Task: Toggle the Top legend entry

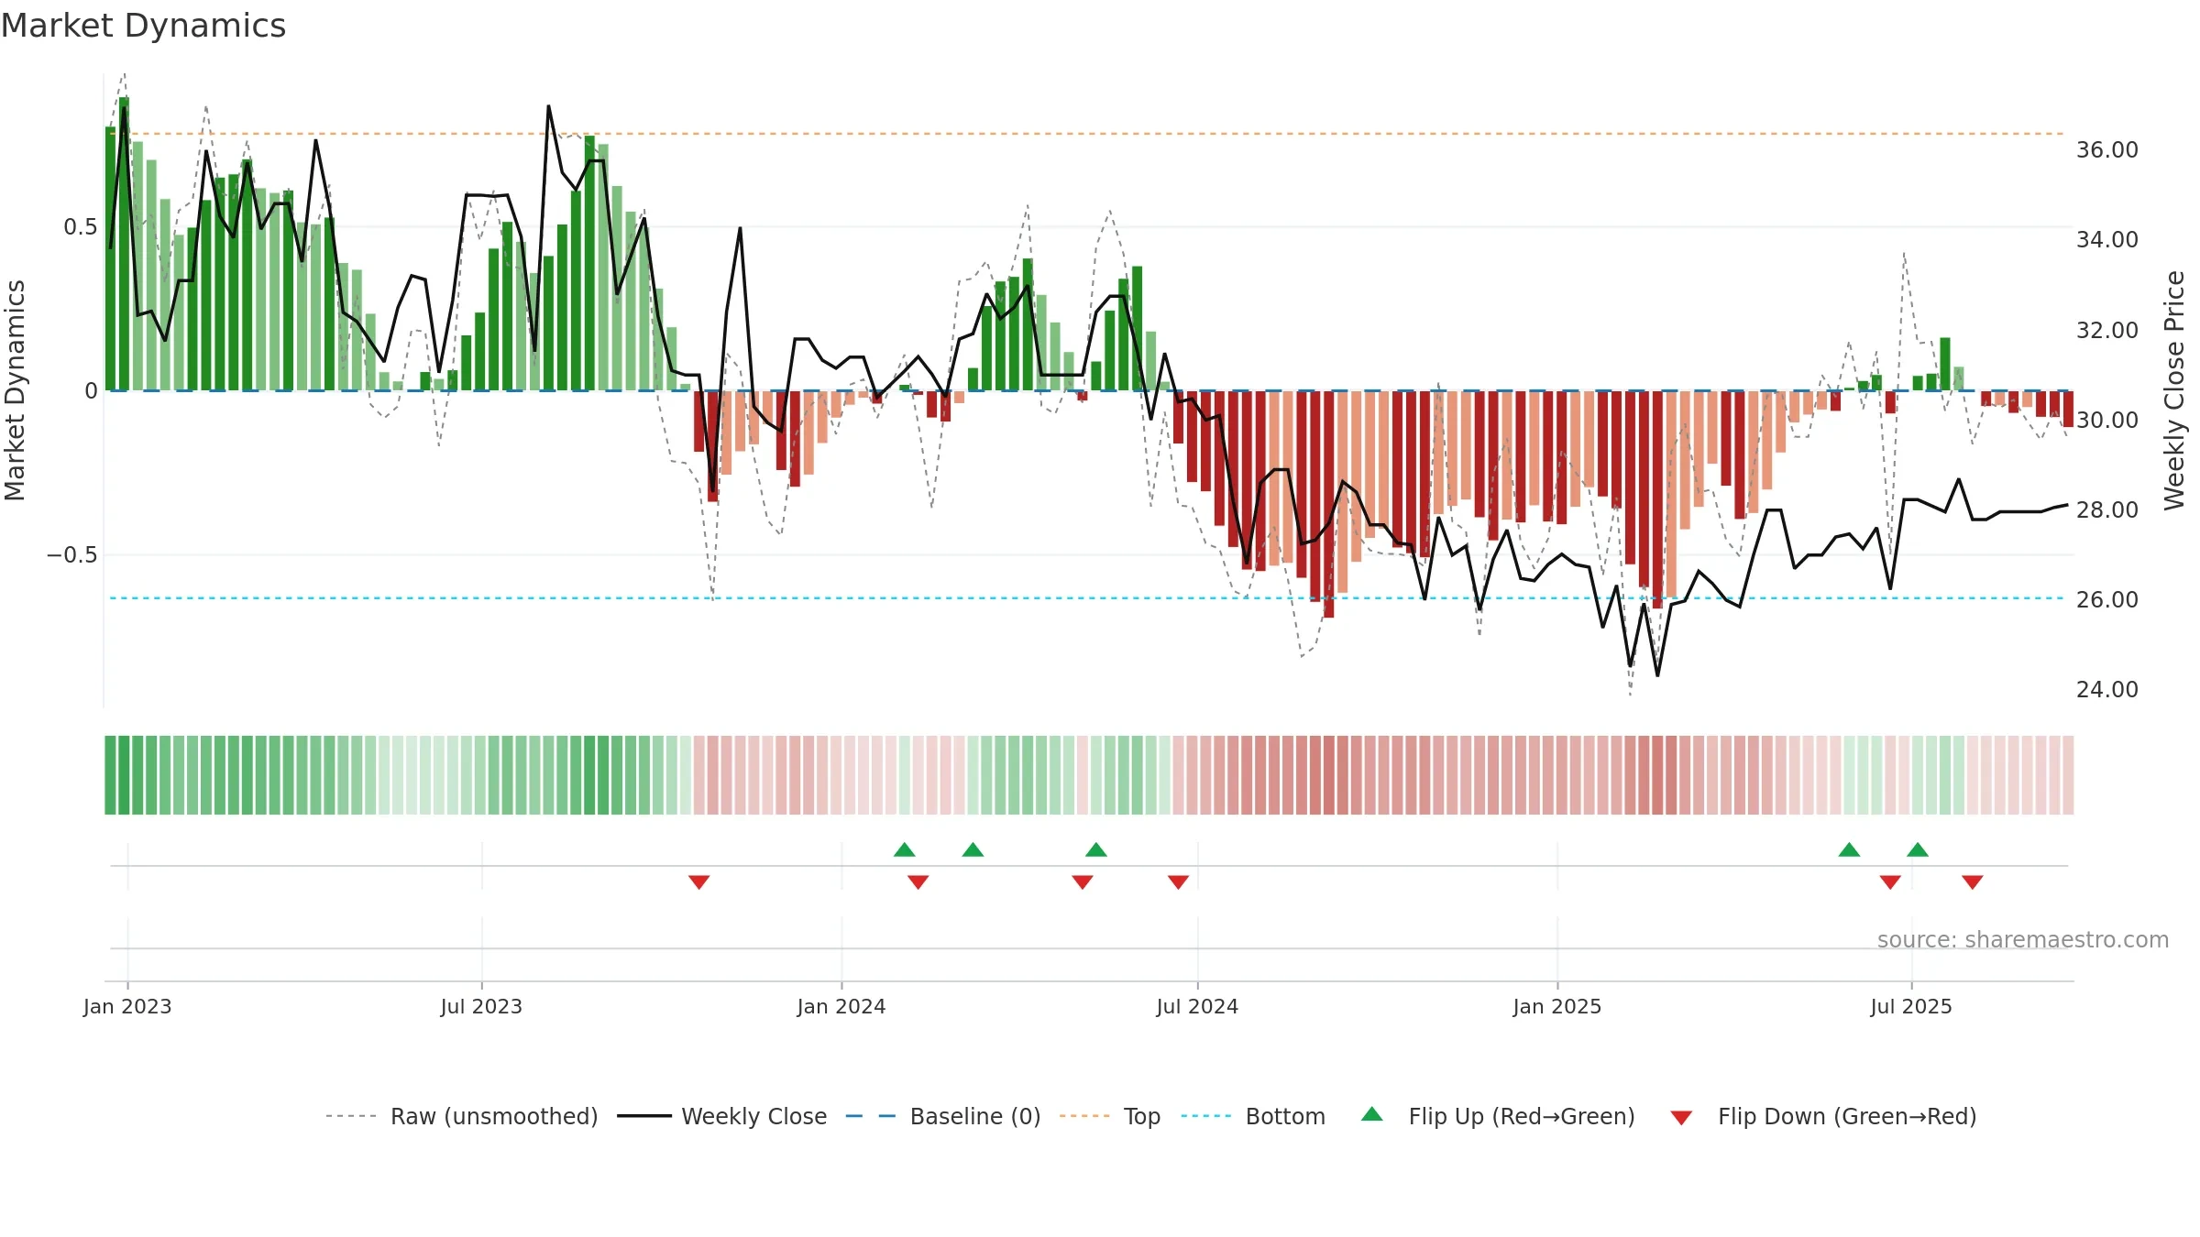Action: point(1109,1116)
